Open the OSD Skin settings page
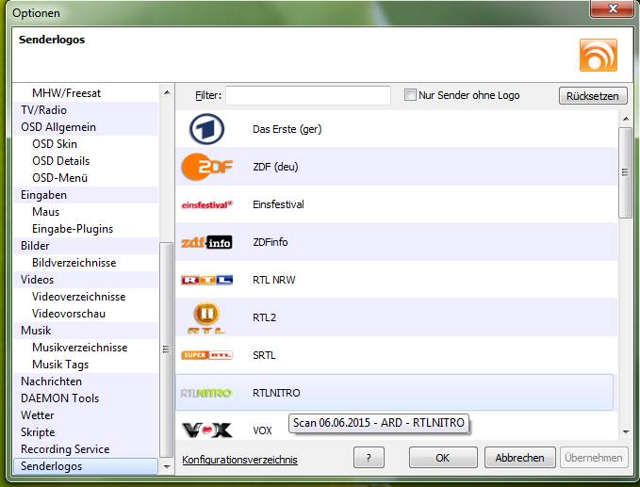Screen dimensions: 640x487 click(x=55, y=144)
